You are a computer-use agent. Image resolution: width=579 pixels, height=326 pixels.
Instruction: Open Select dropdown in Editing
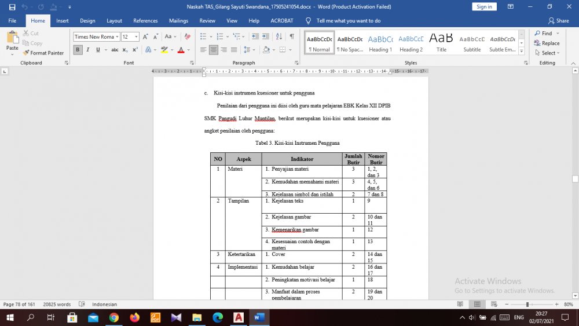point(547,53)
